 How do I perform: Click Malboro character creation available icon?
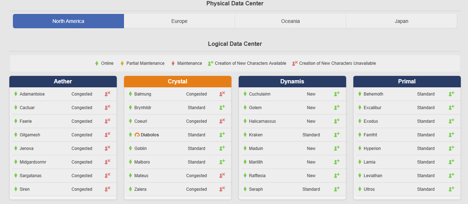pos(222,162)
